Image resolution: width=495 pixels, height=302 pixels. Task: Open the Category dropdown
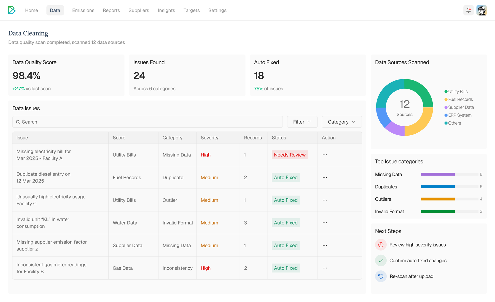coord(341,122)
